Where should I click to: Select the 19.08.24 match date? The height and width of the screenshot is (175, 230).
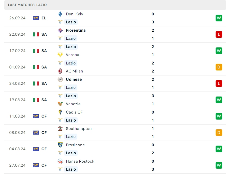click(17, 100)
